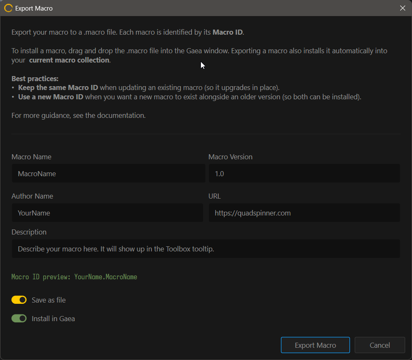Click the 'Install in Gaea' label
The width and height of the screenshot is (412, 360).
tap(53, 319)
